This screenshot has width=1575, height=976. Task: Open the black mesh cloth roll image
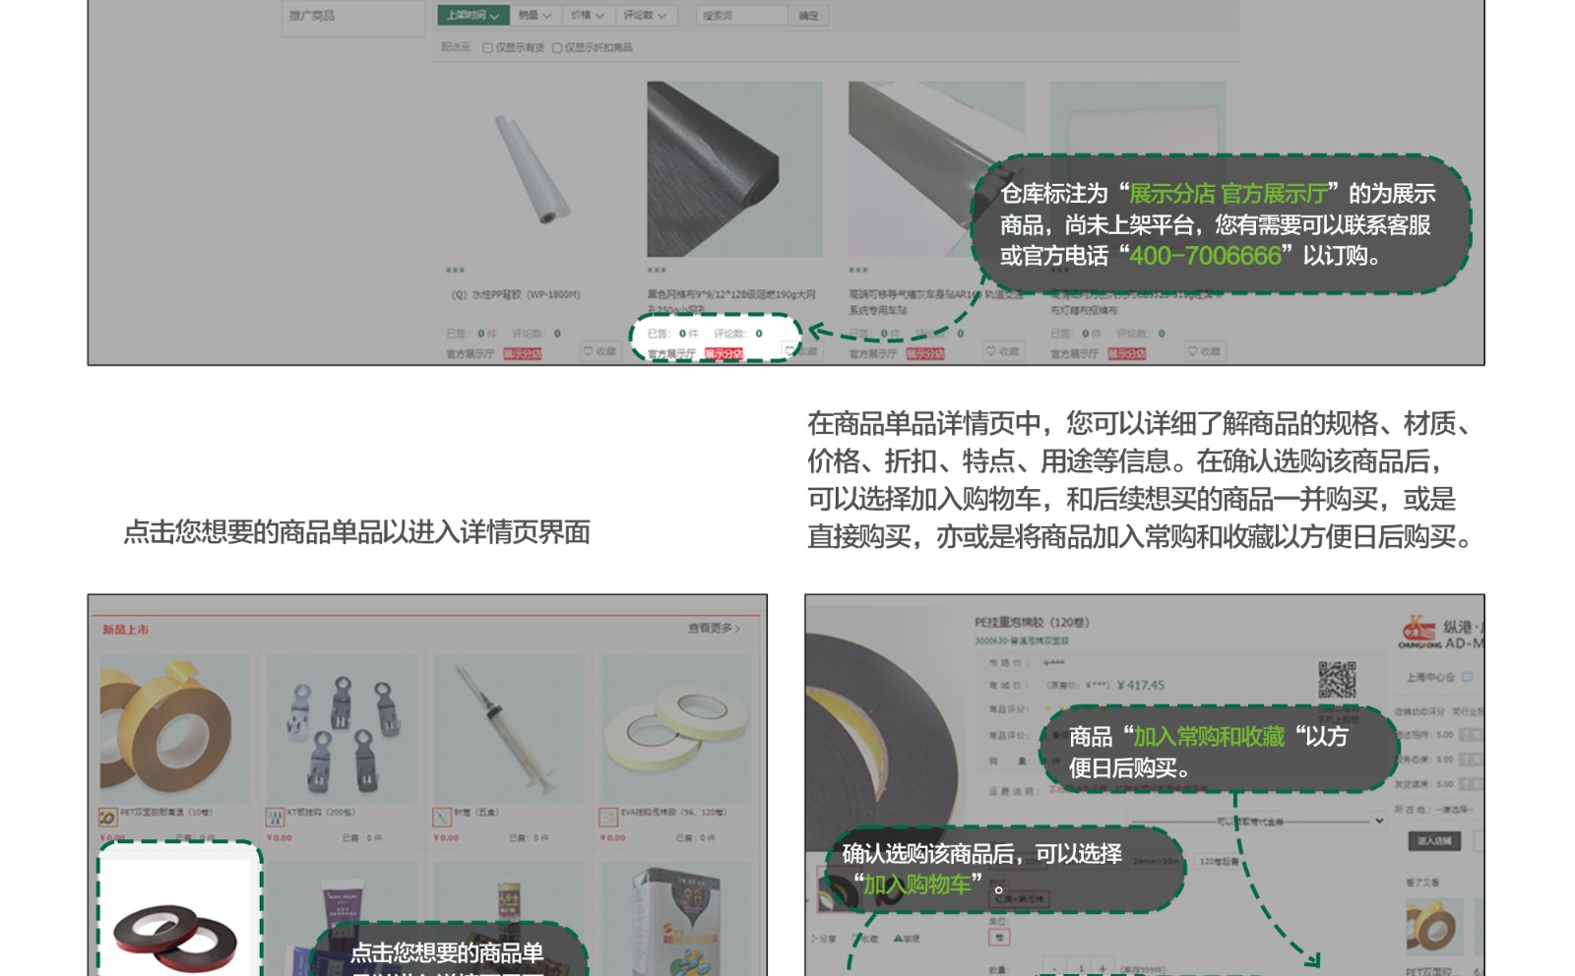(x=734, y=169)
